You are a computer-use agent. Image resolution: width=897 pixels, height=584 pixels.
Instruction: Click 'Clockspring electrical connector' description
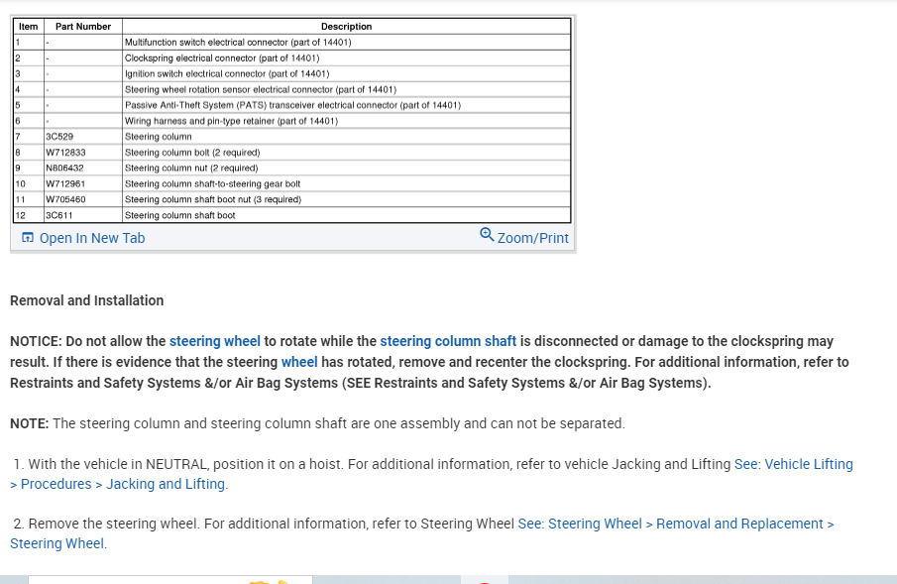click(222, 58)
